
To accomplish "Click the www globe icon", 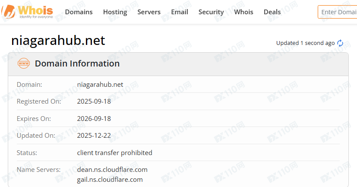I will tap(23, 63).
